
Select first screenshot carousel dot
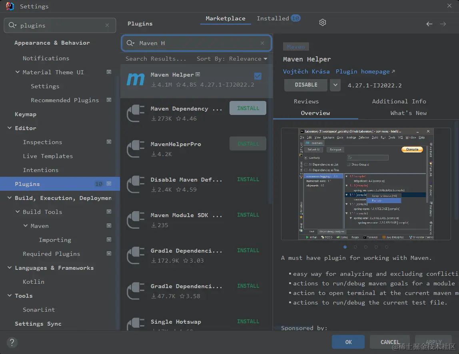coord(345,247)
